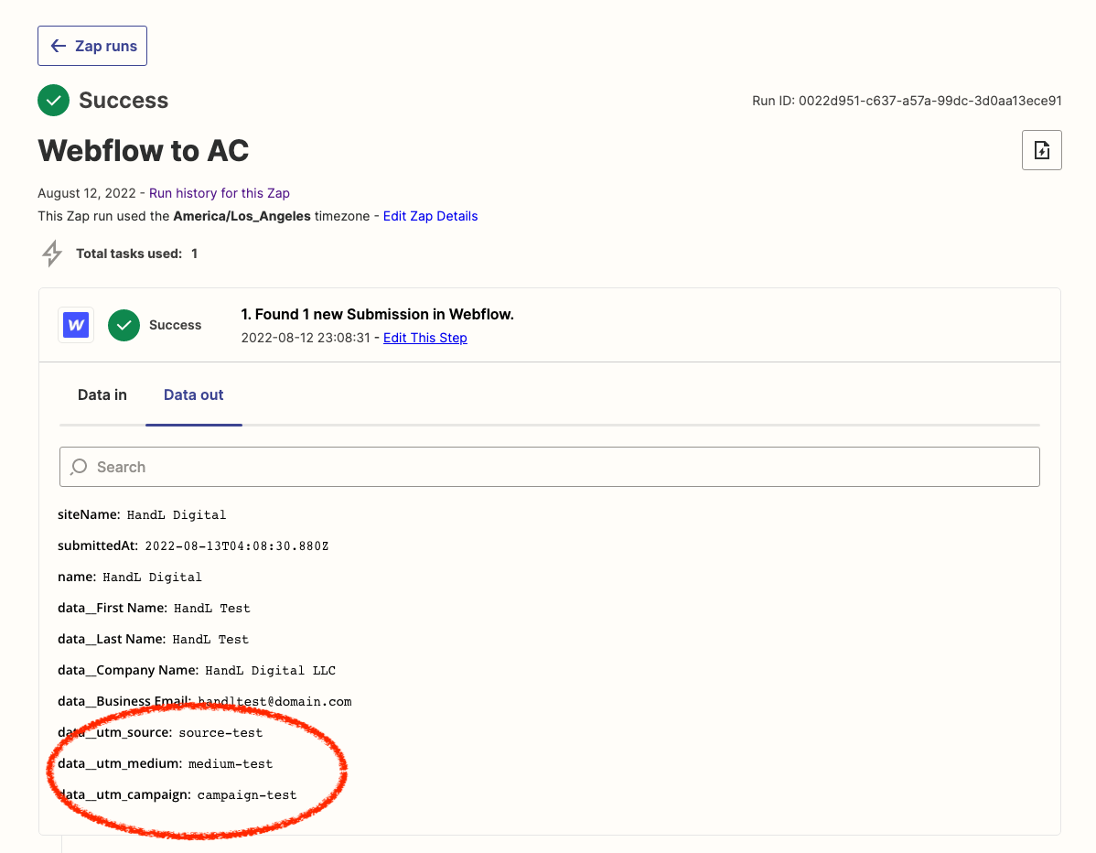Image resolution: width=1096 pixels, height=853 pixels.
Task: Switch to the Data in tab
Action: pyautogui.click(x=102, y=394)
